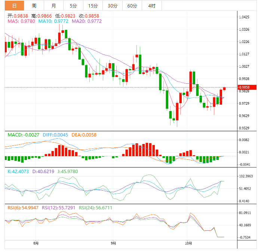Click the D:40.6219 value label
The height and width of the screenshot is (252, 261).
(43, 172)
